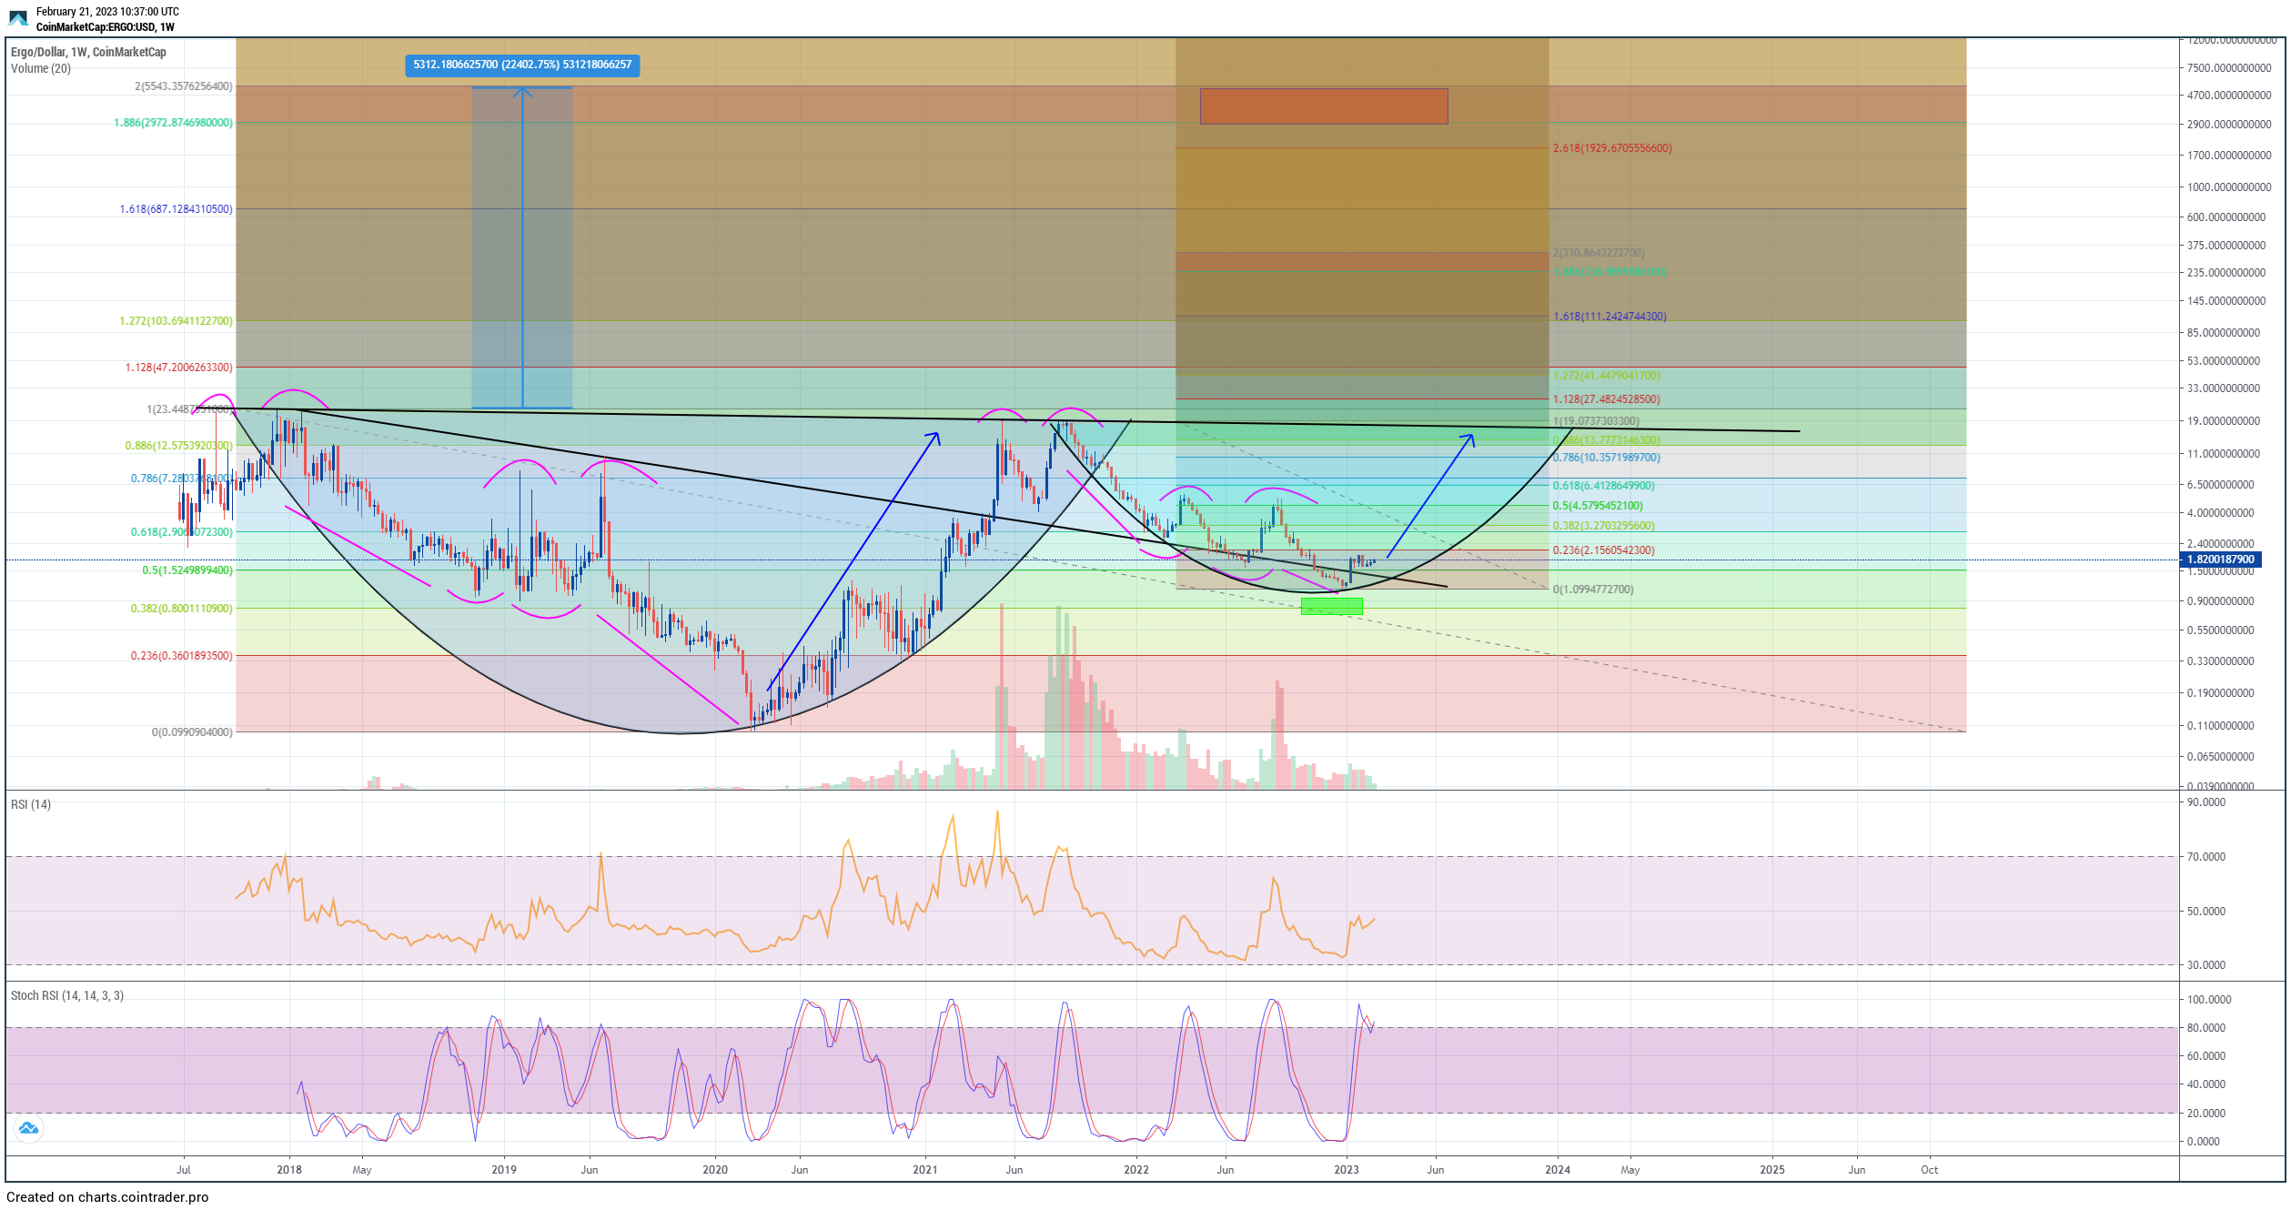Click the blue price-range measurement label 5312.18

522,65
